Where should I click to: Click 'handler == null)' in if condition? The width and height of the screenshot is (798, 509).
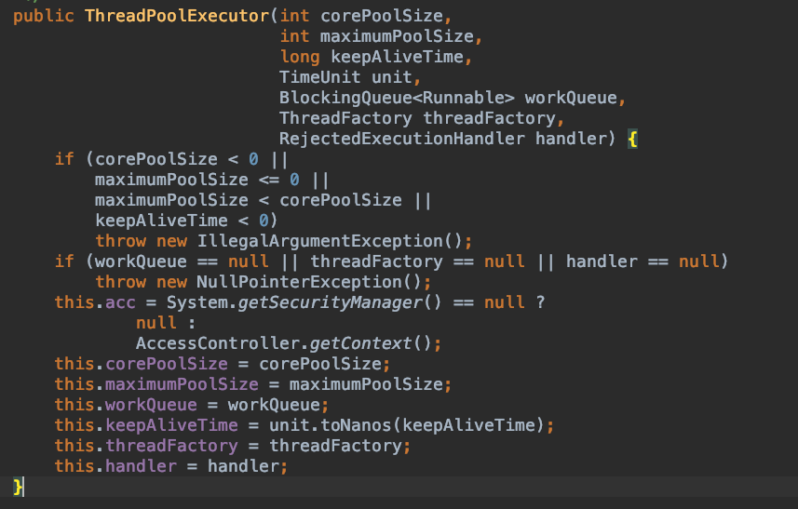647,261
